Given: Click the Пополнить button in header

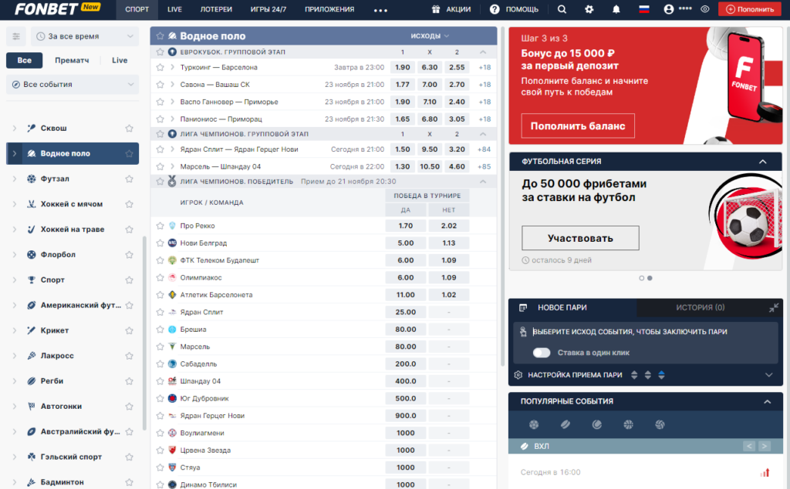Looking at the screenshot, I should coord(750,9).
